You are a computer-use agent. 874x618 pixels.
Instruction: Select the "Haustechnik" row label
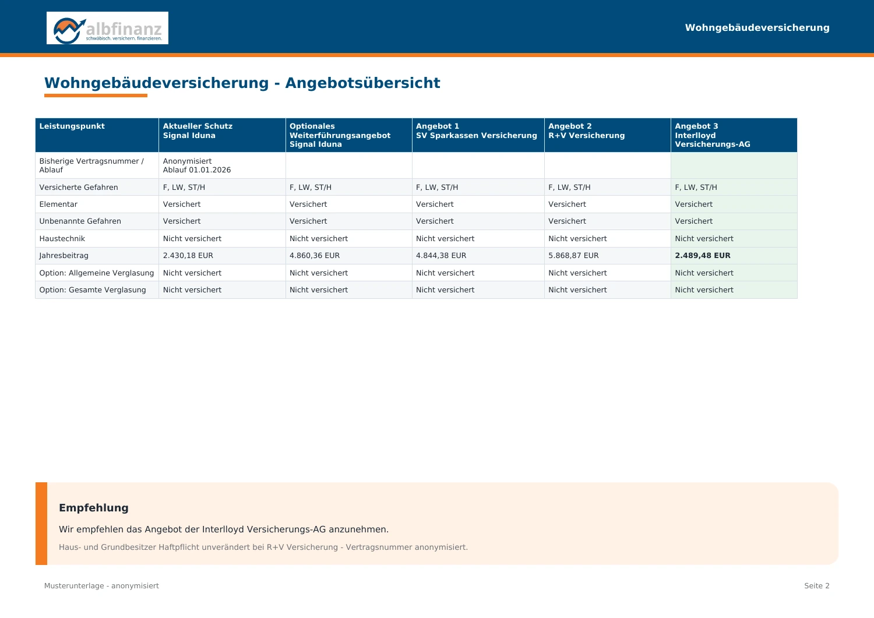pyautogui.click(x=62, y=238)
